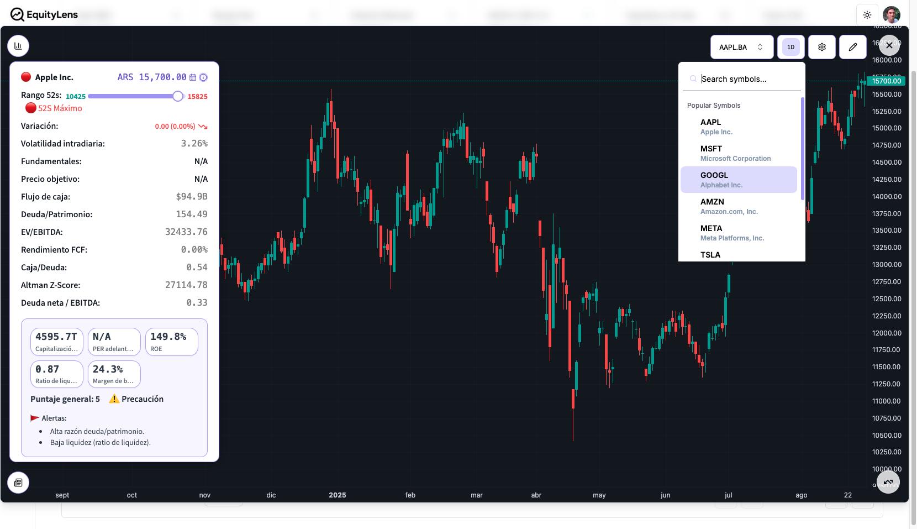The width and height of the screenshot is (917, 529).
Task: Close the chart overlay
Action: [889, 46]
